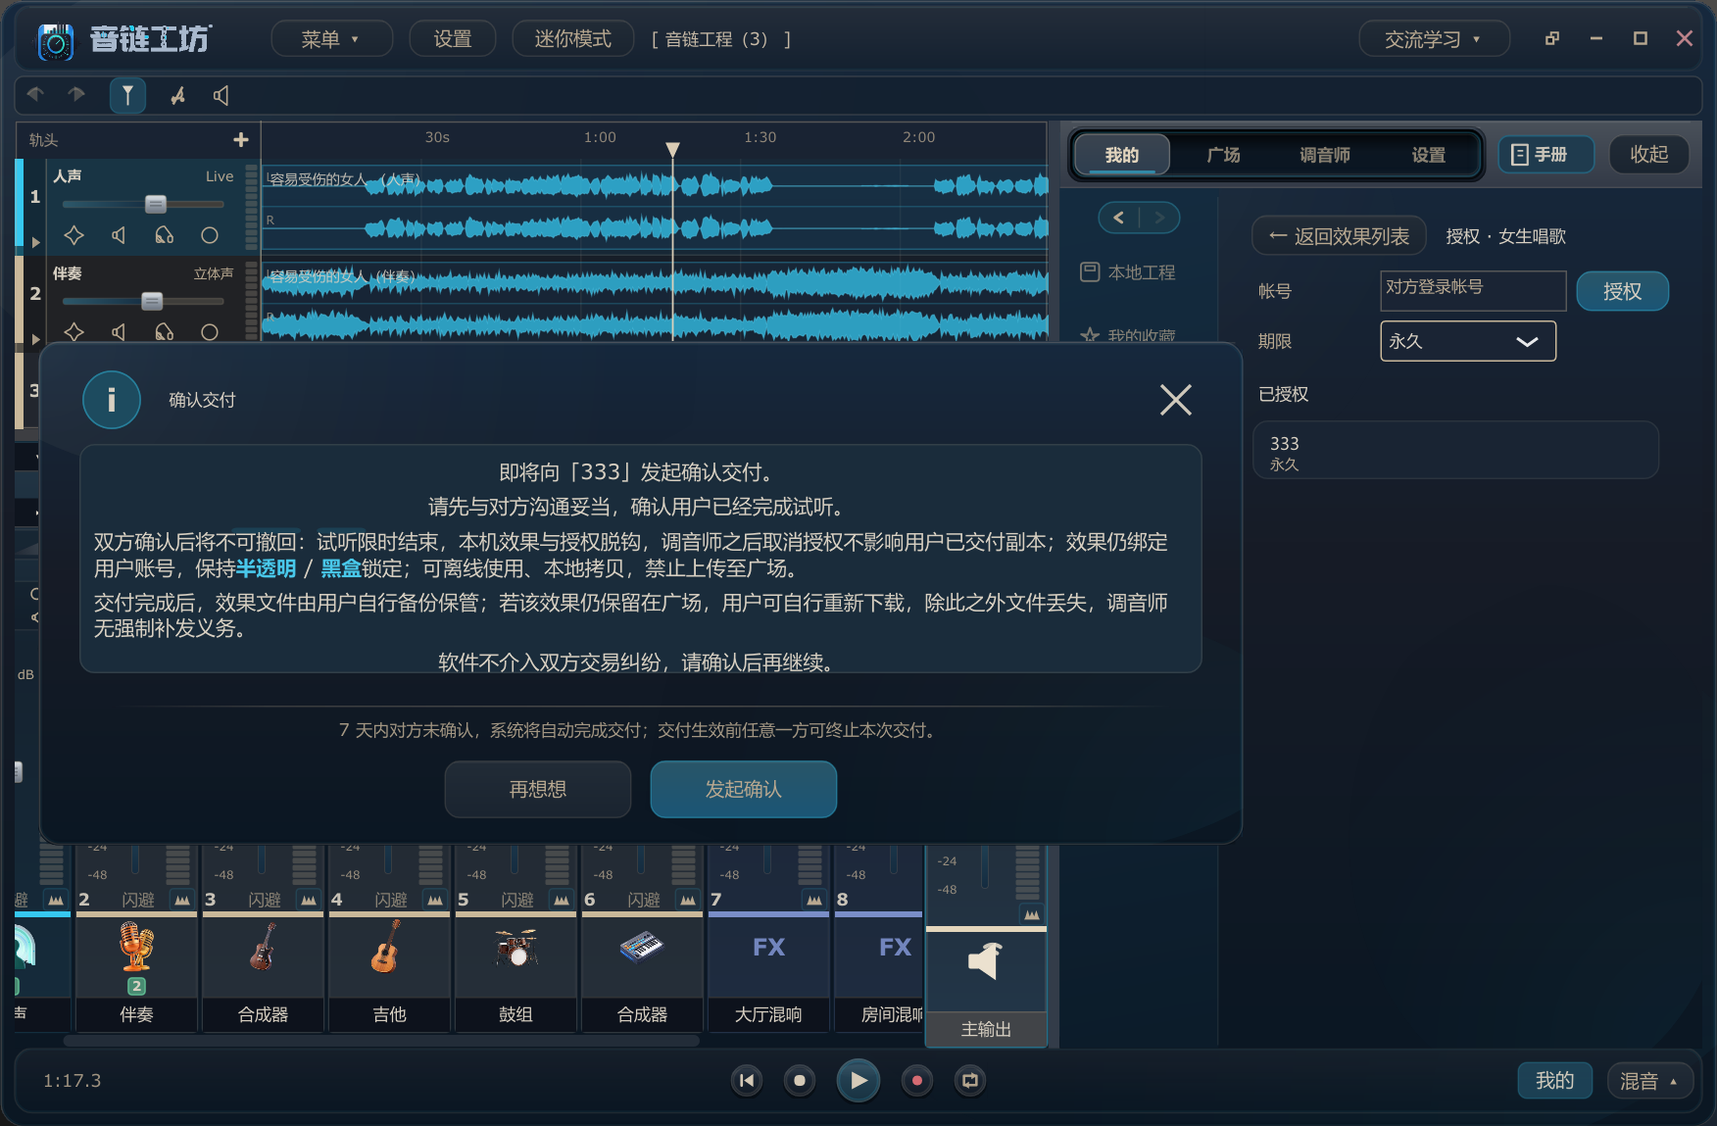Toggle the loop playback icon
This screenshot has height=1126, width=1717.
click(970, 1080)
